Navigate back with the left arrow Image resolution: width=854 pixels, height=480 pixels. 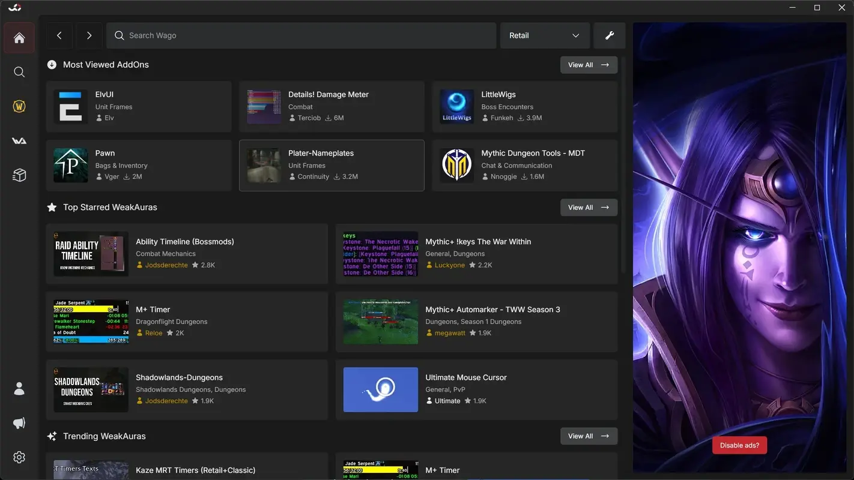[59, 35]
